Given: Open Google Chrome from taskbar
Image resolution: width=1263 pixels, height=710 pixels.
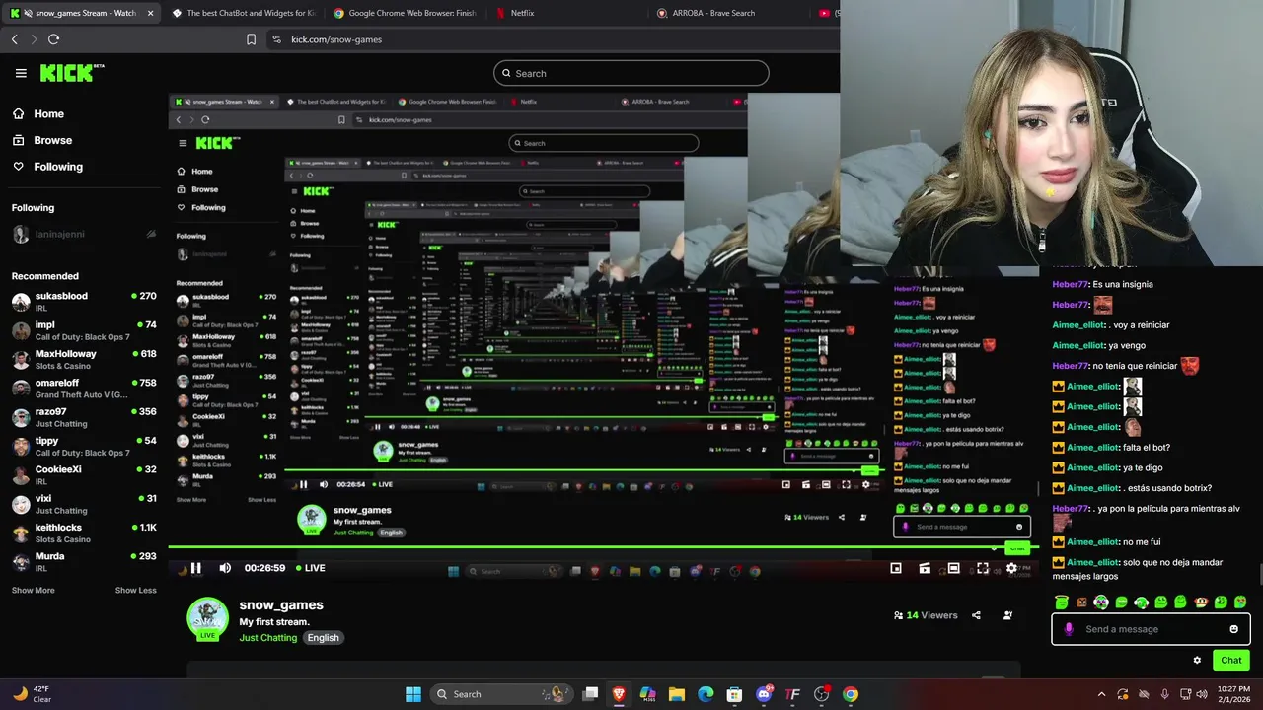Looking at the screenshot, I should pyautogui.click(x=851, y=694).
